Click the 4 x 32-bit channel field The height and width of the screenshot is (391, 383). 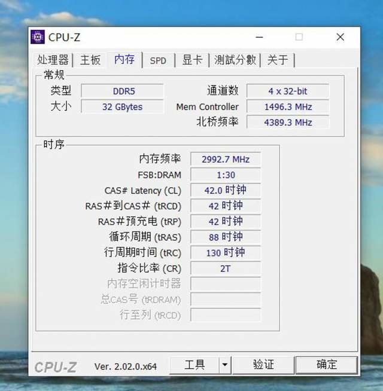288,91
